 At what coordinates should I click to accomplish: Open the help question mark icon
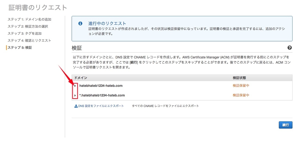290,48
